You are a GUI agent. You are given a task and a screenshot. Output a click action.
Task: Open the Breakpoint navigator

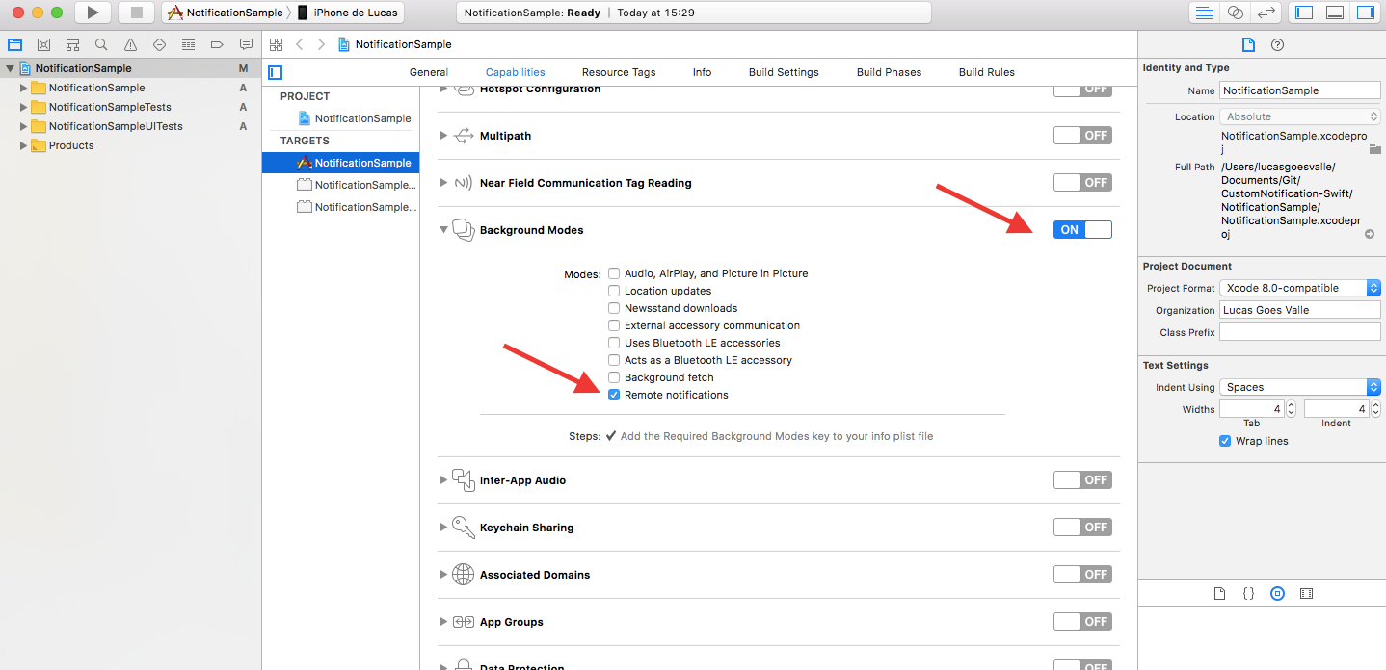(217, 44)
